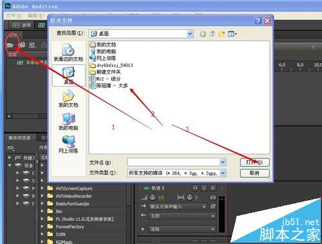Click the Track 3 waveform icon beside 轨道 3
Viewport: 322px width, 244px height.
tap(147, 188)
